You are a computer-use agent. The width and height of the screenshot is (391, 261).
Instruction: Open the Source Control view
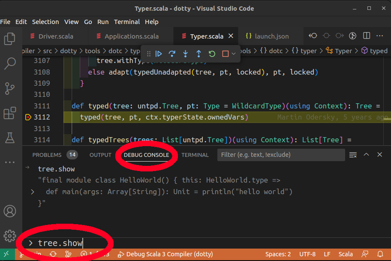[10, 88]
